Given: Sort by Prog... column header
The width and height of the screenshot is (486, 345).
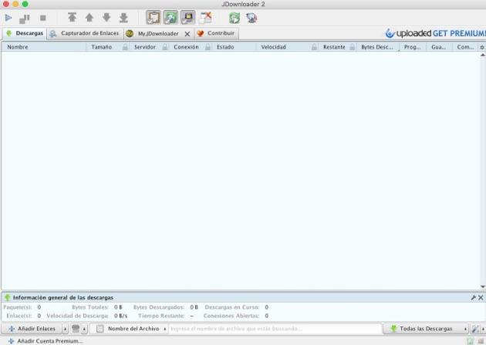Looking at the screenshot, I should [412, 47].
